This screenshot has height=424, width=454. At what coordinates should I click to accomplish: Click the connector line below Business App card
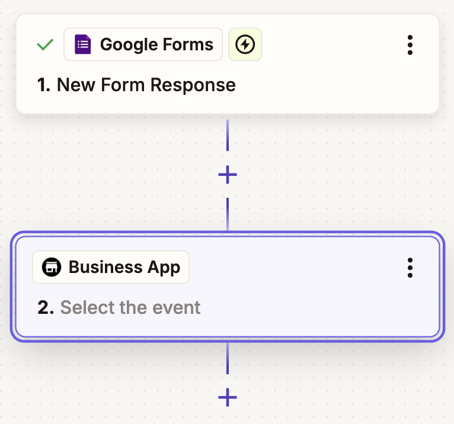click(228, 358)
